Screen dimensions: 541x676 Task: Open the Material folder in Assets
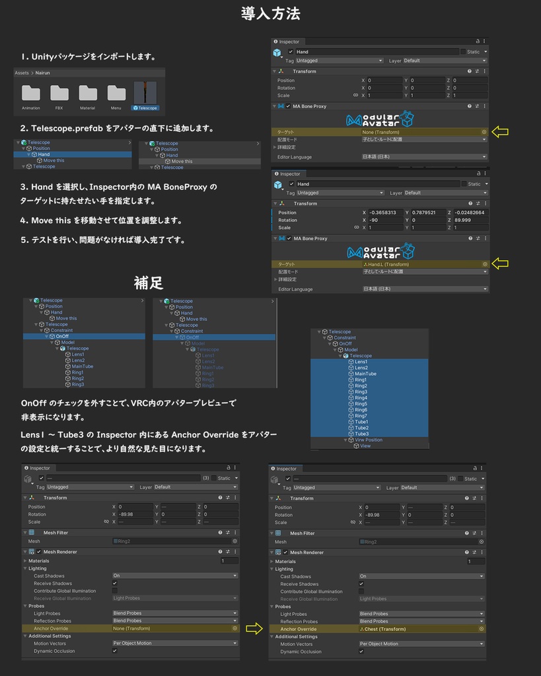pos(88,93)
